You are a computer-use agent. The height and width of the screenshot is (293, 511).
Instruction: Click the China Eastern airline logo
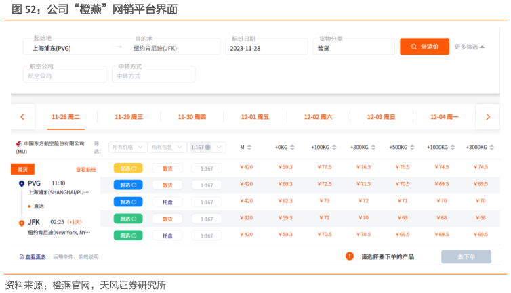(19, 143)
